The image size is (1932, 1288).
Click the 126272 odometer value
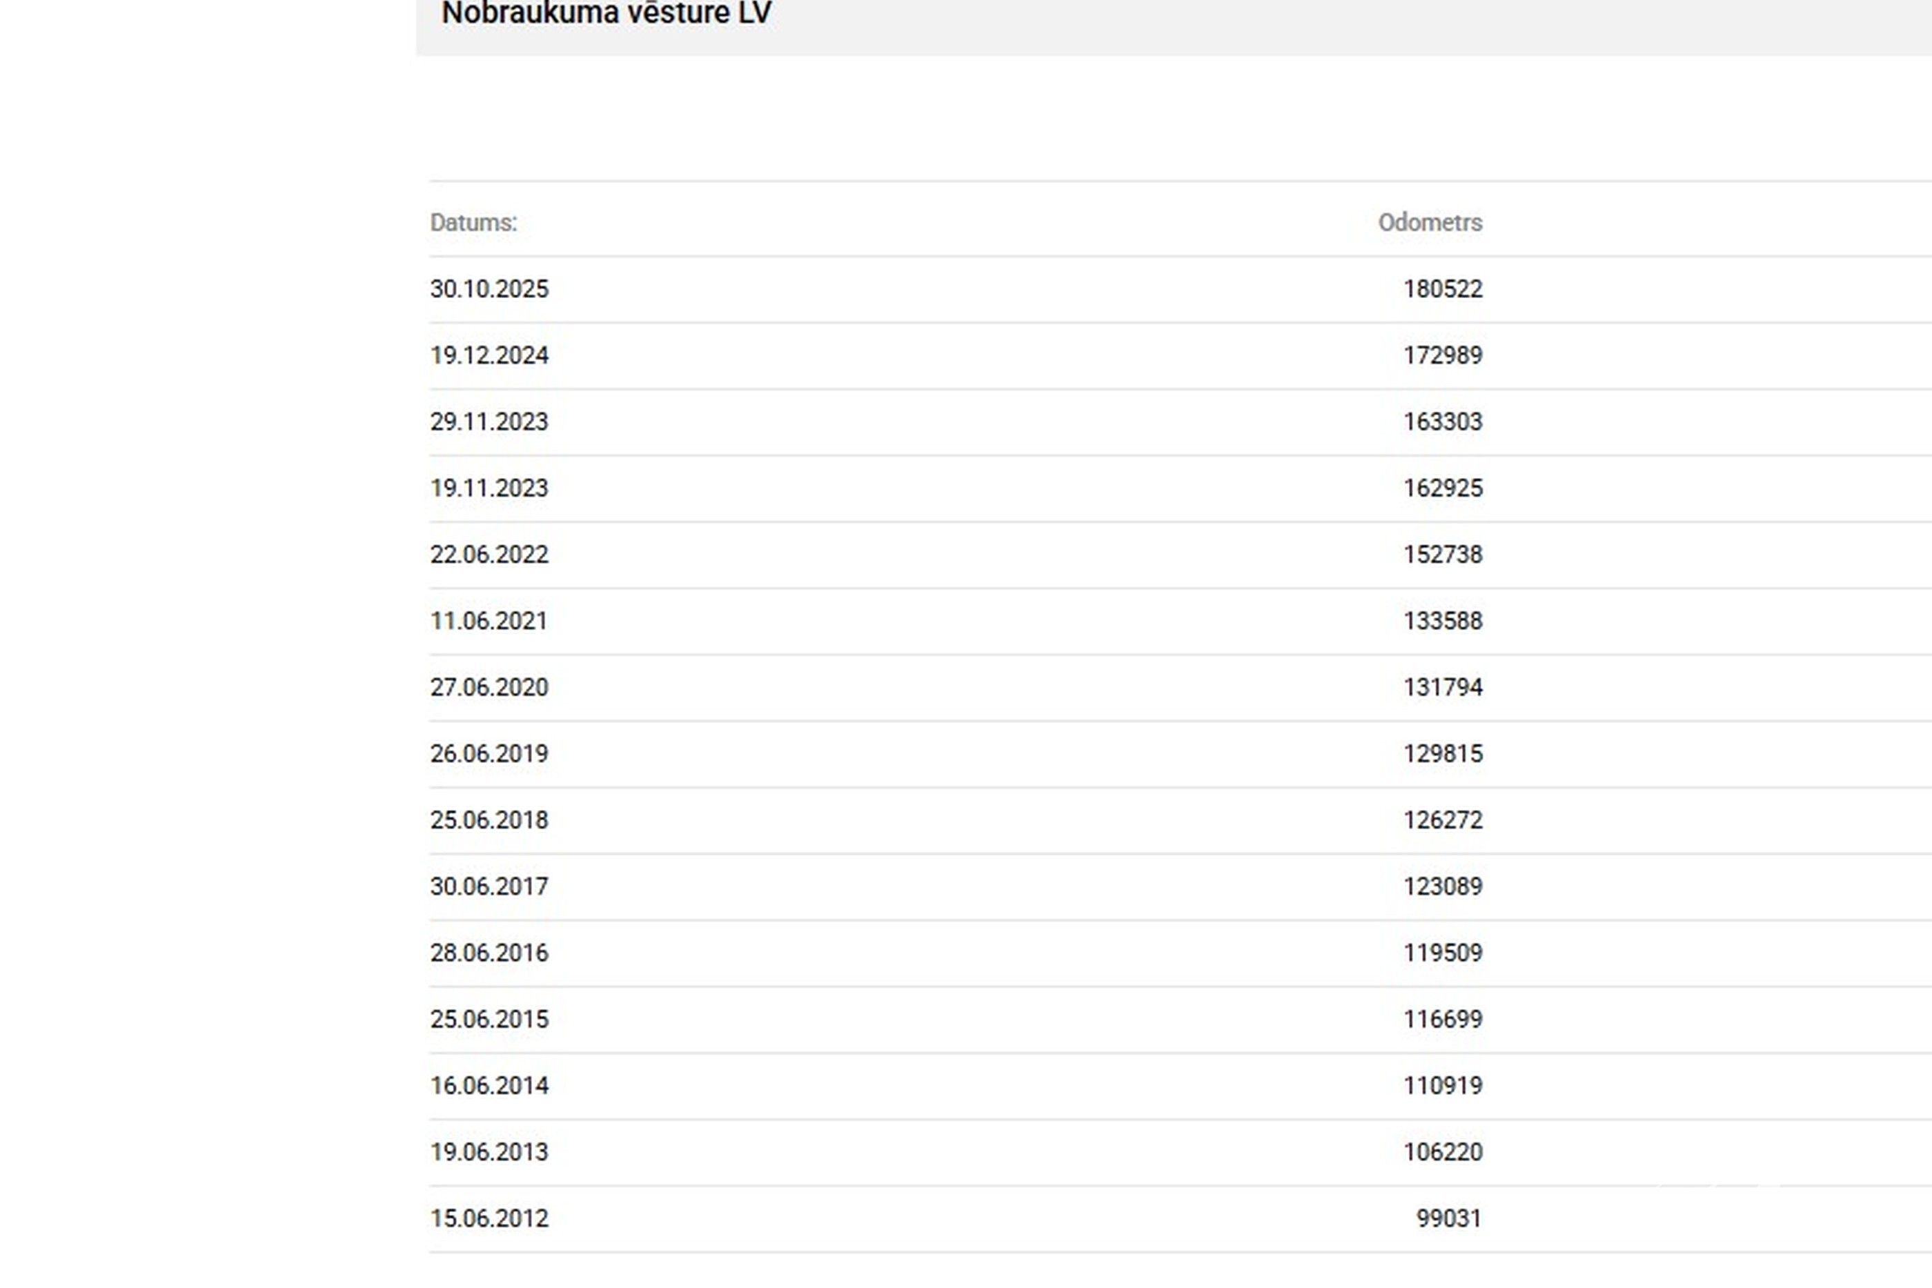tap(1442, 820)
